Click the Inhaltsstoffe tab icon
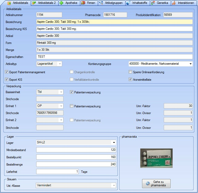Image resolution: width=198 pixels, height=193 pixels. pyautogui.click(x=128, y=3)
